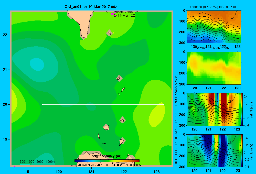Click the yellow high-anomaly patch near 123°E

tap(157, 115)
